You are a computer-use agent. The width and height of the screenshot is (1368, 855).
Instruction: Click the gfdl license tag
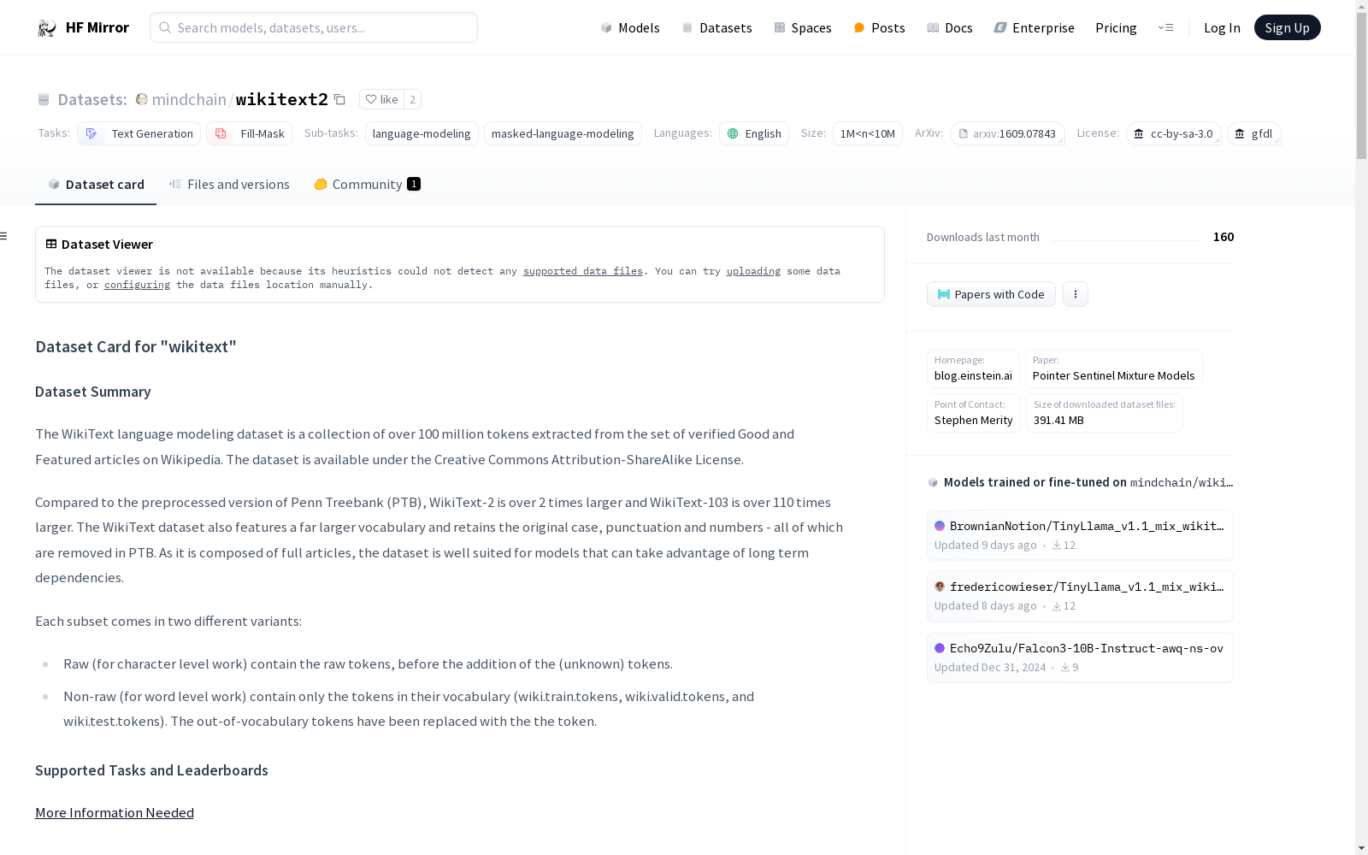tap(1253, 133)
